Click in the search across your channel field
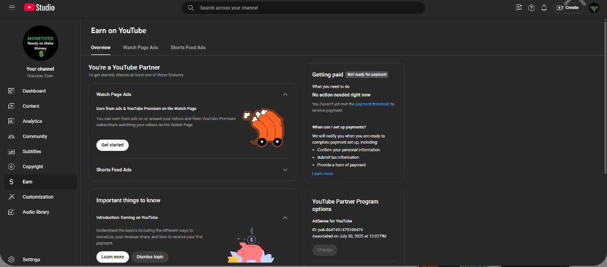 point(303,8)
